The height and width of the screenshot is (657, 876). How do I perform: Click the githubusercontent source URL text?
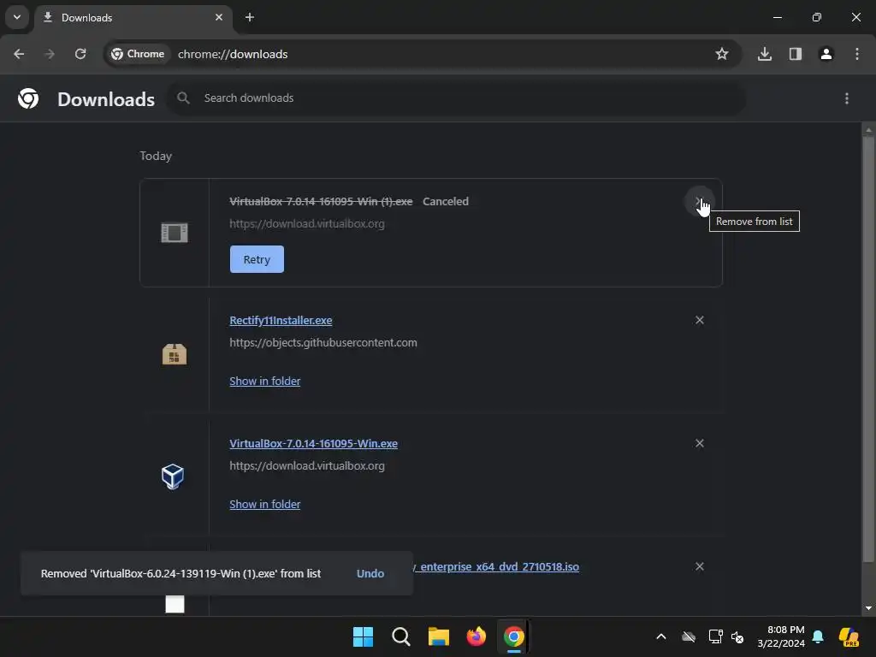[x=323, y=342]
